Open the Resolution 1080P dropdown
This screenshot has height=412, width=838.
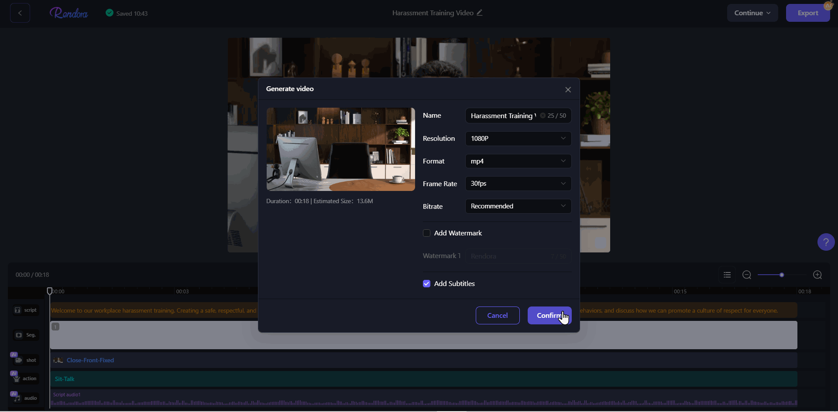click(518, 139)
